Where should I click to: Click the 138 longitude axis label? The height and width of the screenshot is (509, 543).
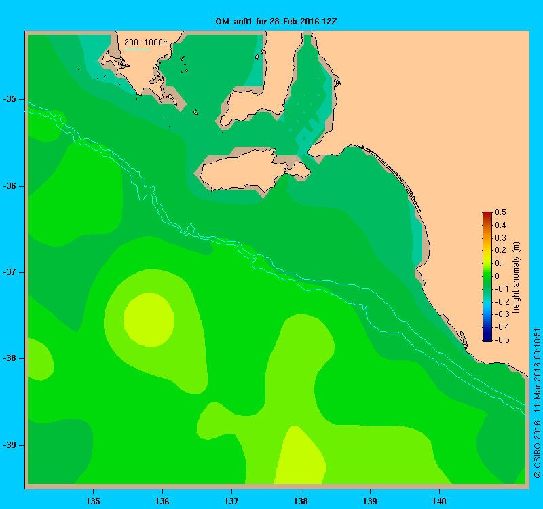[x=301, y=501]
